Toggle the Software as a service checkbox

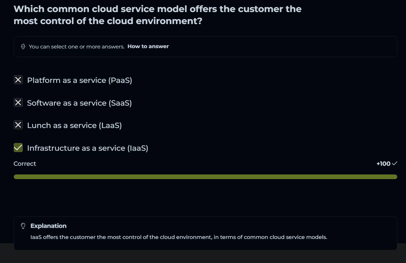click(x=18, y=103)
